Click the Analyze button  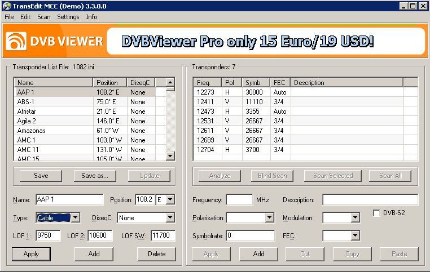[x=220, y=176]
